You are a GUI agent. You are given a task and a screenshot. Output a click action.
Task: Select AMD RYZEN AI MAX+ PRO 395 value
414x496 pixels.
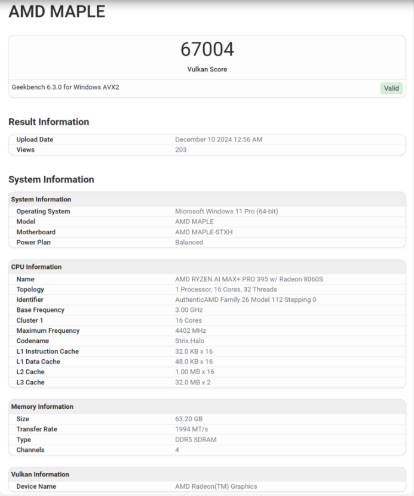[x=249, y=279]
